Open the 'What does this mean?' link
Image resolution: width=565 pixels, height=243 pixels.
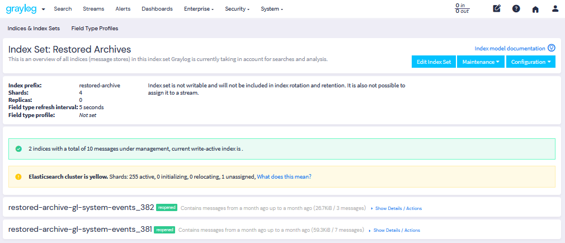[284, 176]
